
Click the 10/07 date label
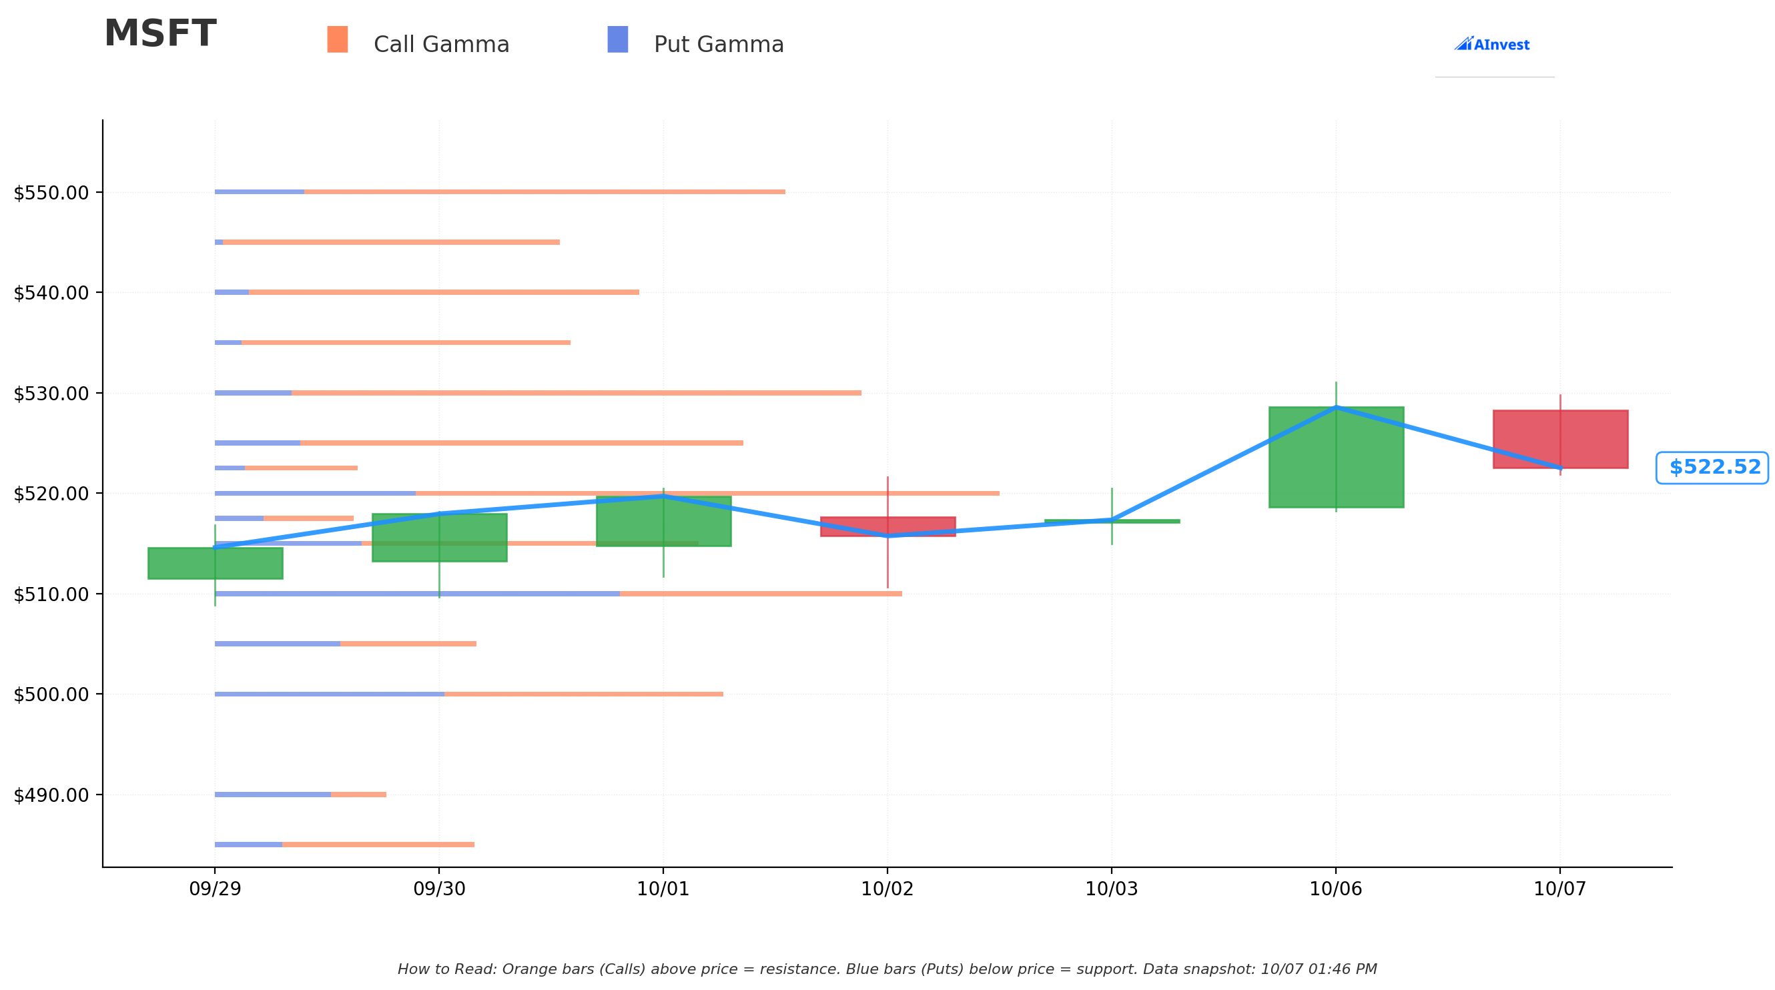pyautogui.click(x=1560, y=889)
